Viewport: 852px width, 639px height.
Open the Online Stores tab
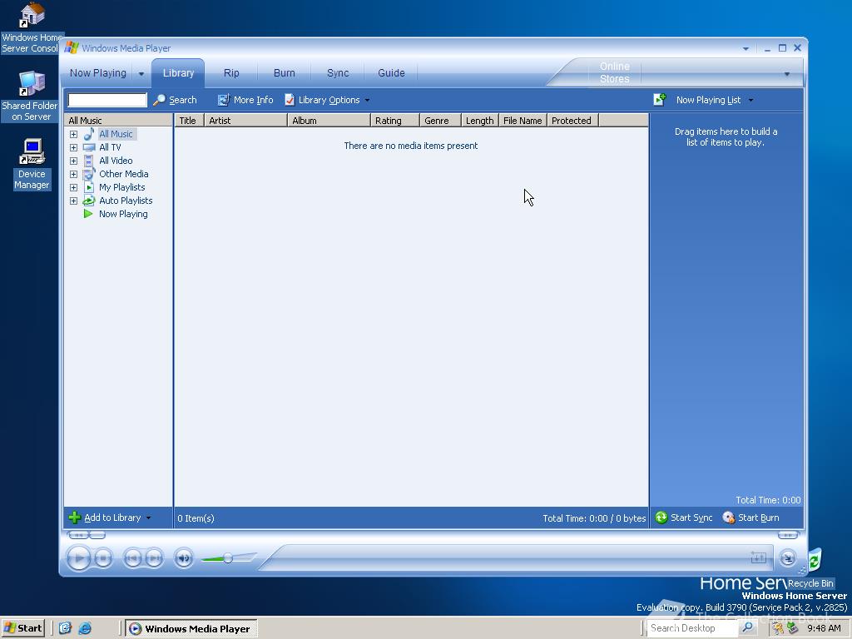coord(615,73)
